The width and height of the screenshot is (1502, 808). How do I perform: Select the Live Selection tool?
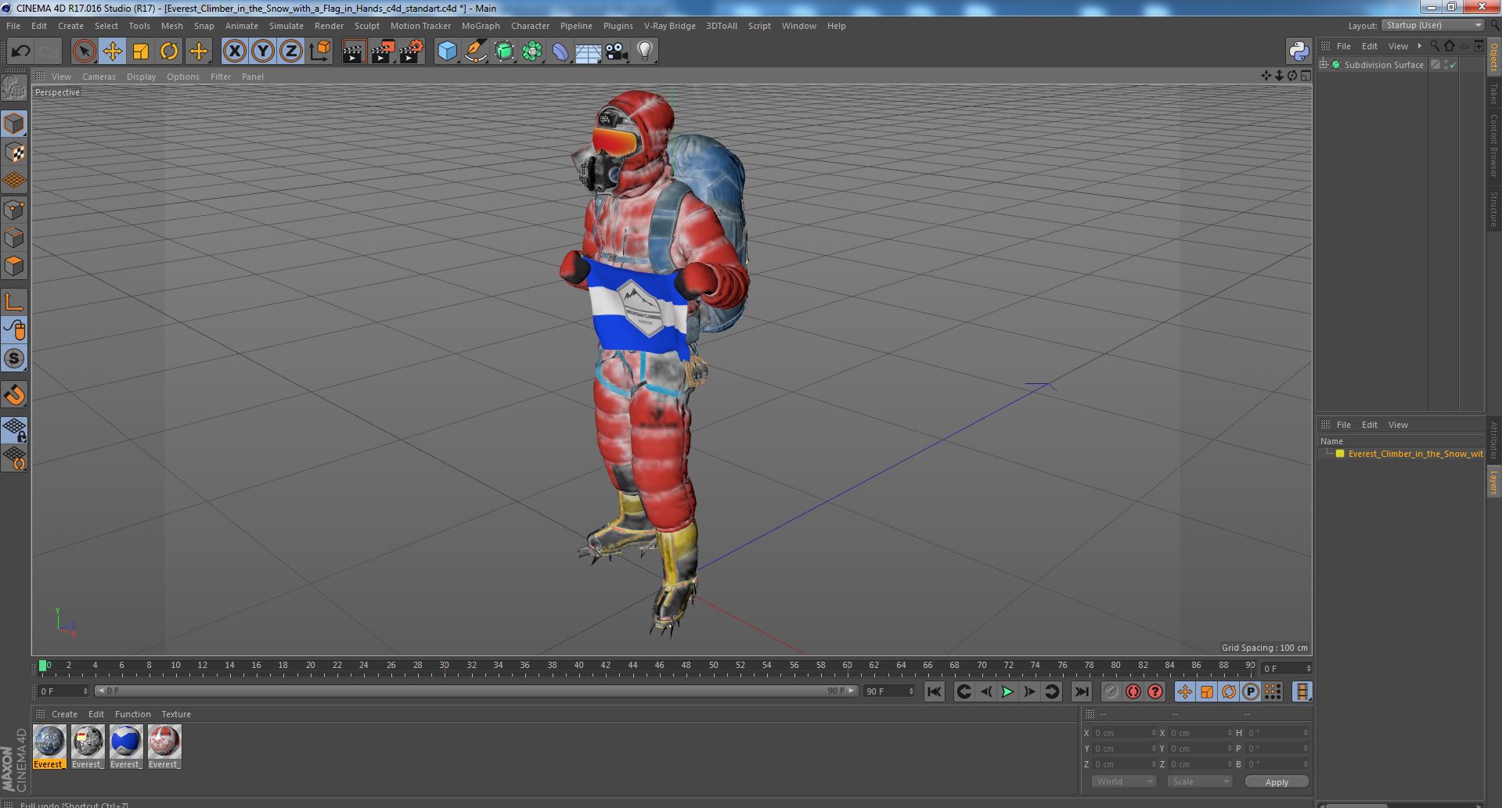tap(84, 52)
